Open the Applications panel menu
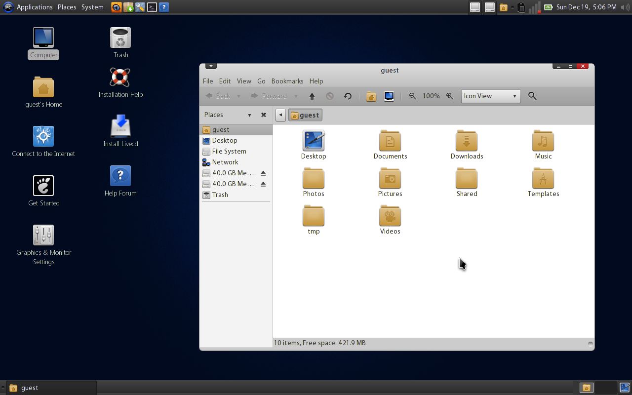This screenshot has width=632, height=395. [35, 7]
